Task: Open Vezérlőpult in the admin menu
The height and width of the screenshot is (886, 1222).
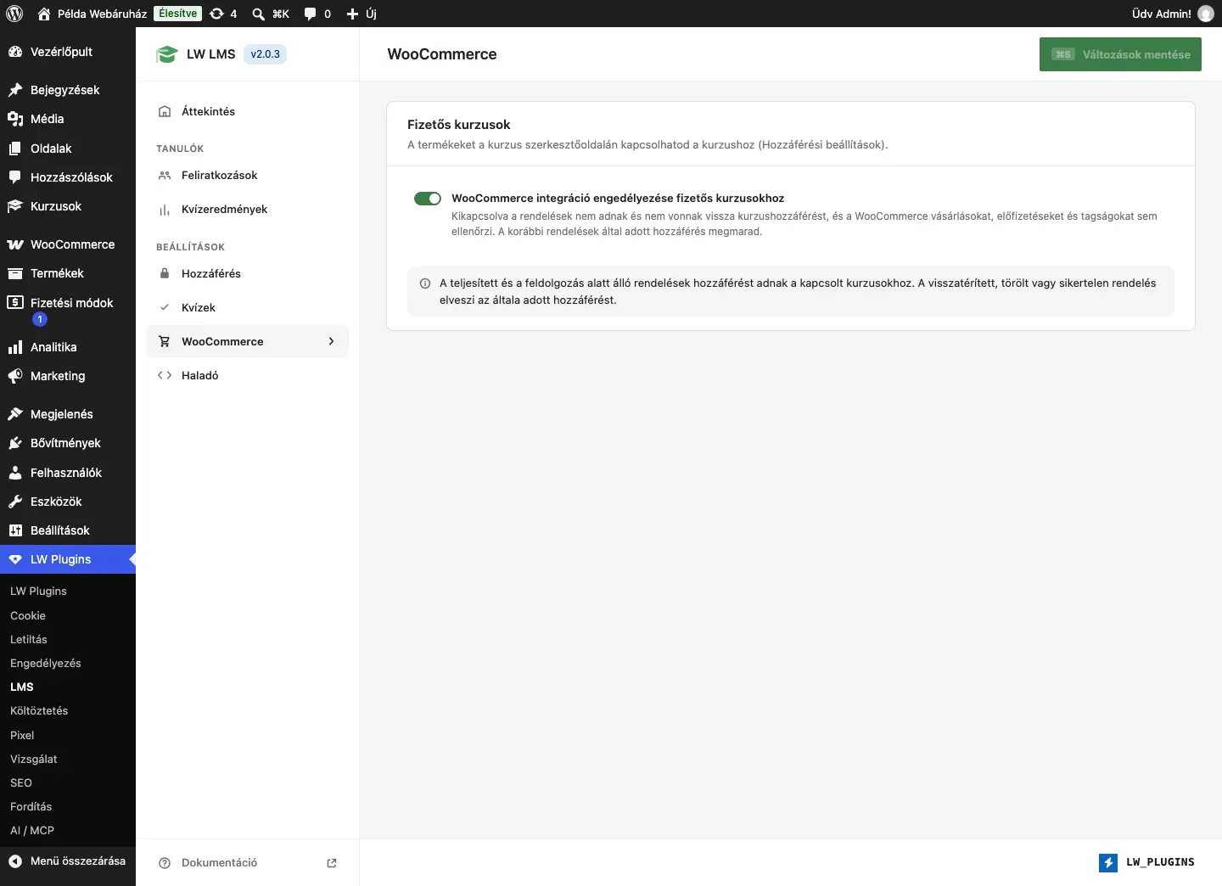Action: tap(68, 52)
